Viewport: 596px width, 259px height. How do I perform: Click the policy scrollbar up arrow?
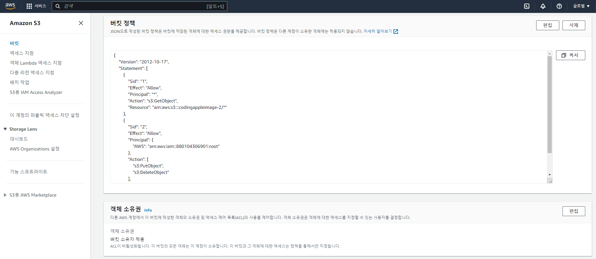550,53
